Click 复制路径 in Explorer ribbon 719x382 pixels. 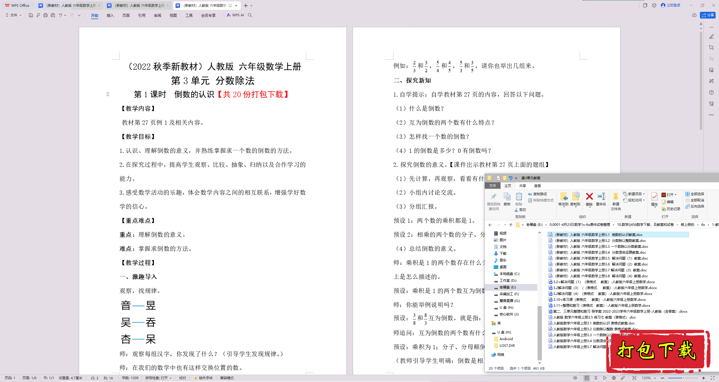(x=537, y=194)
